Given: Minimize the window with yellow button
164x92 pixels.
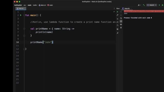Looking at the screenshot, I should coord(17,2).
